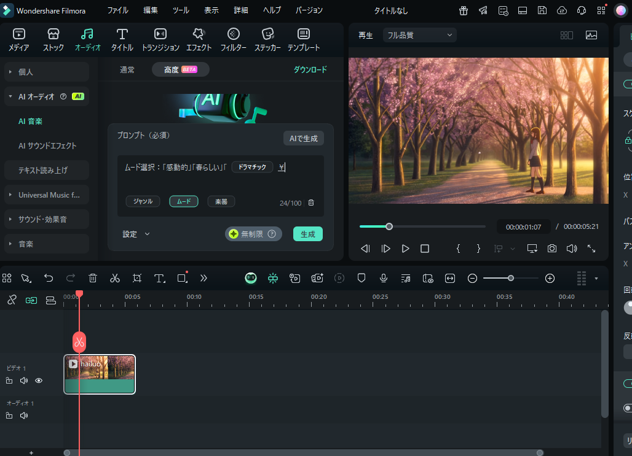
Task: Open the テンプレート templates panel
Action: pyautogui.click(x=304, y=40)
